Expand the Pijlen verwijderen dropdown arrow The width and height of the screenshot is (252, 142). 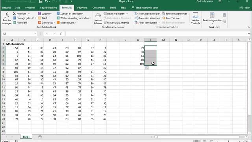(x=159, y=22)
